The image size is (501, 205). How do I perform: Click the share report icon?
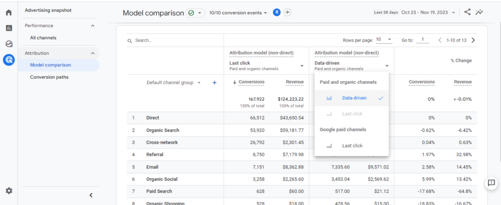[468, 12]
